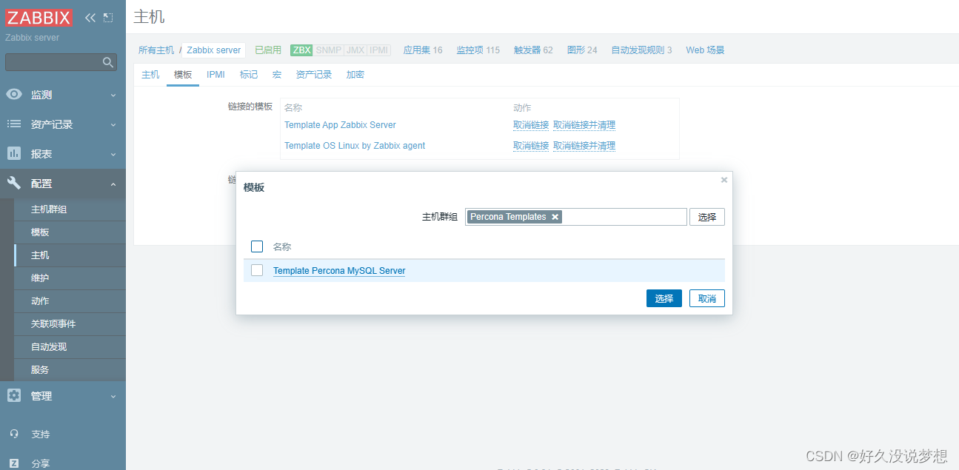This screenshot has width=959, height=470.
Task: Click the list icon beside 资产记录
Action: pos(14,124)
